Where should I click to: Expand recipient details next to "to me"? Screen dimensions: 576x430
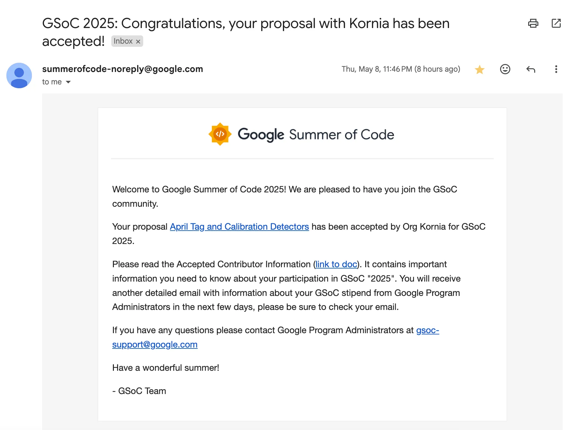pos(68,82)
